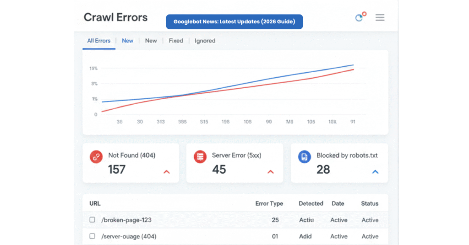
Task: Click the Blocked by robots.txt label
Action: tap(347, 155)
